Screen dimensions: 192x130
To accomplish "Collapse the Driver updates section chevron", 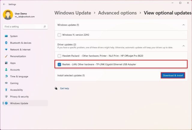I will pyautogui.click(x=183, y=46).
